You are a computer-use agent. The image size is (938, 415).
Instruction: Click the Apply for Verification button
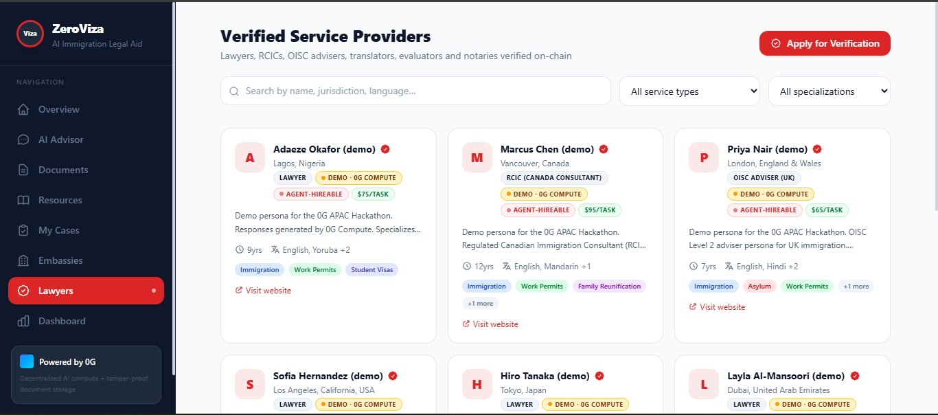tap(825, 43)
